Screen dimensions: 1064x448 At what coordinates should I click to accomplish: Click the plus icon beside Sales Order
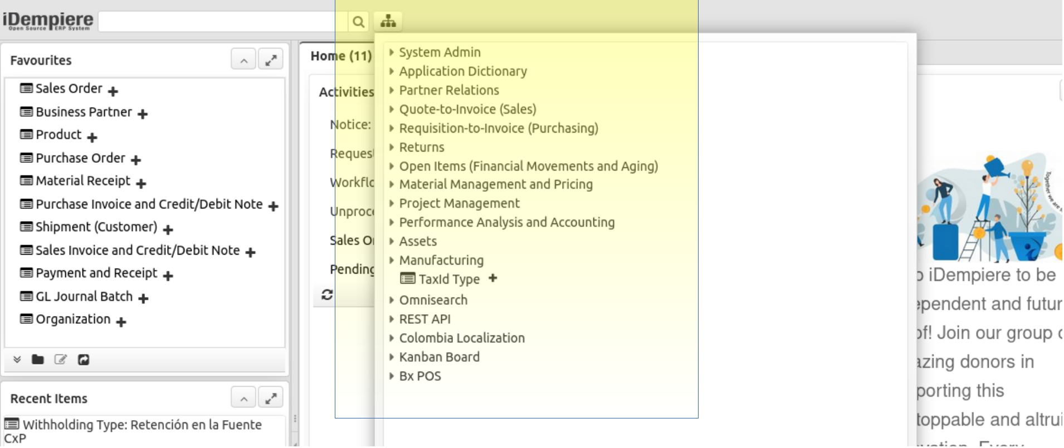pos(113,91)
